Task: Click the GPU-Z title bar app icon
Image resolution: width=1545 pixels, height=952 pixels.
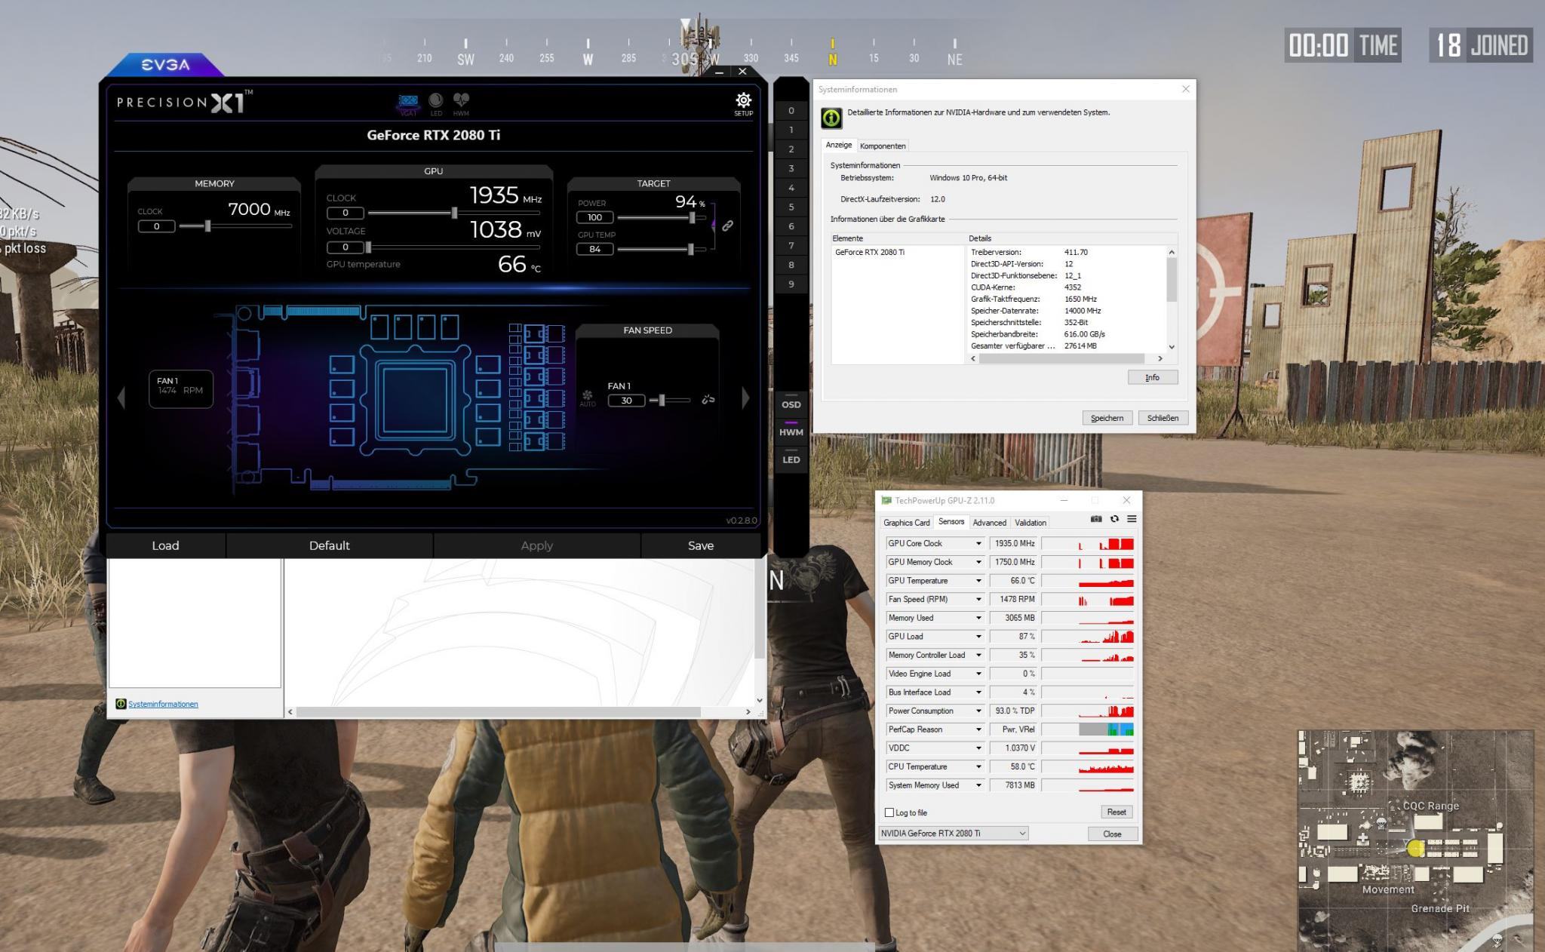Action: 886,500
